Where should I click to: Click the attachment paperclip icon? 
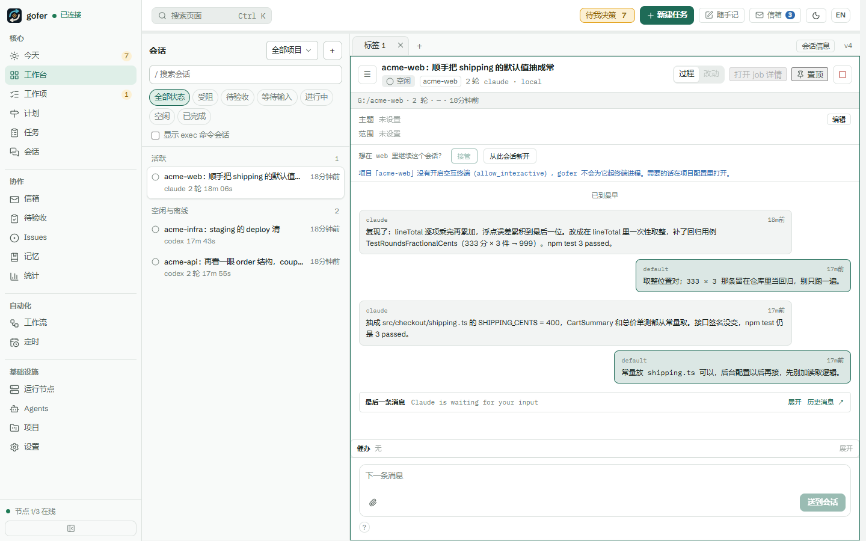pyautogui.click(x=373, y=503)
